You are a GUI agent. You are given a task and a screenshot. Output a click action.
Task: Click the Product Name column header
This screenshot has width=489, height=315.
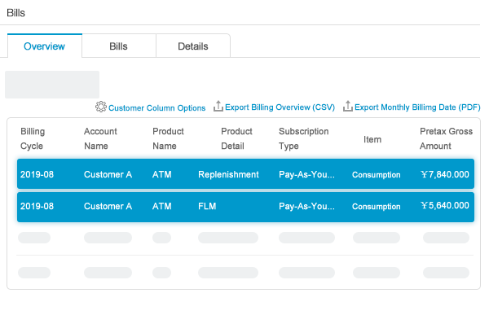168,138
